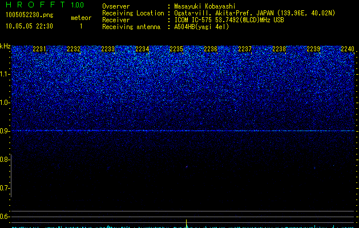
Task: Click the HROFFT 1.0.0 title text
Action: [x=45, y=5]
